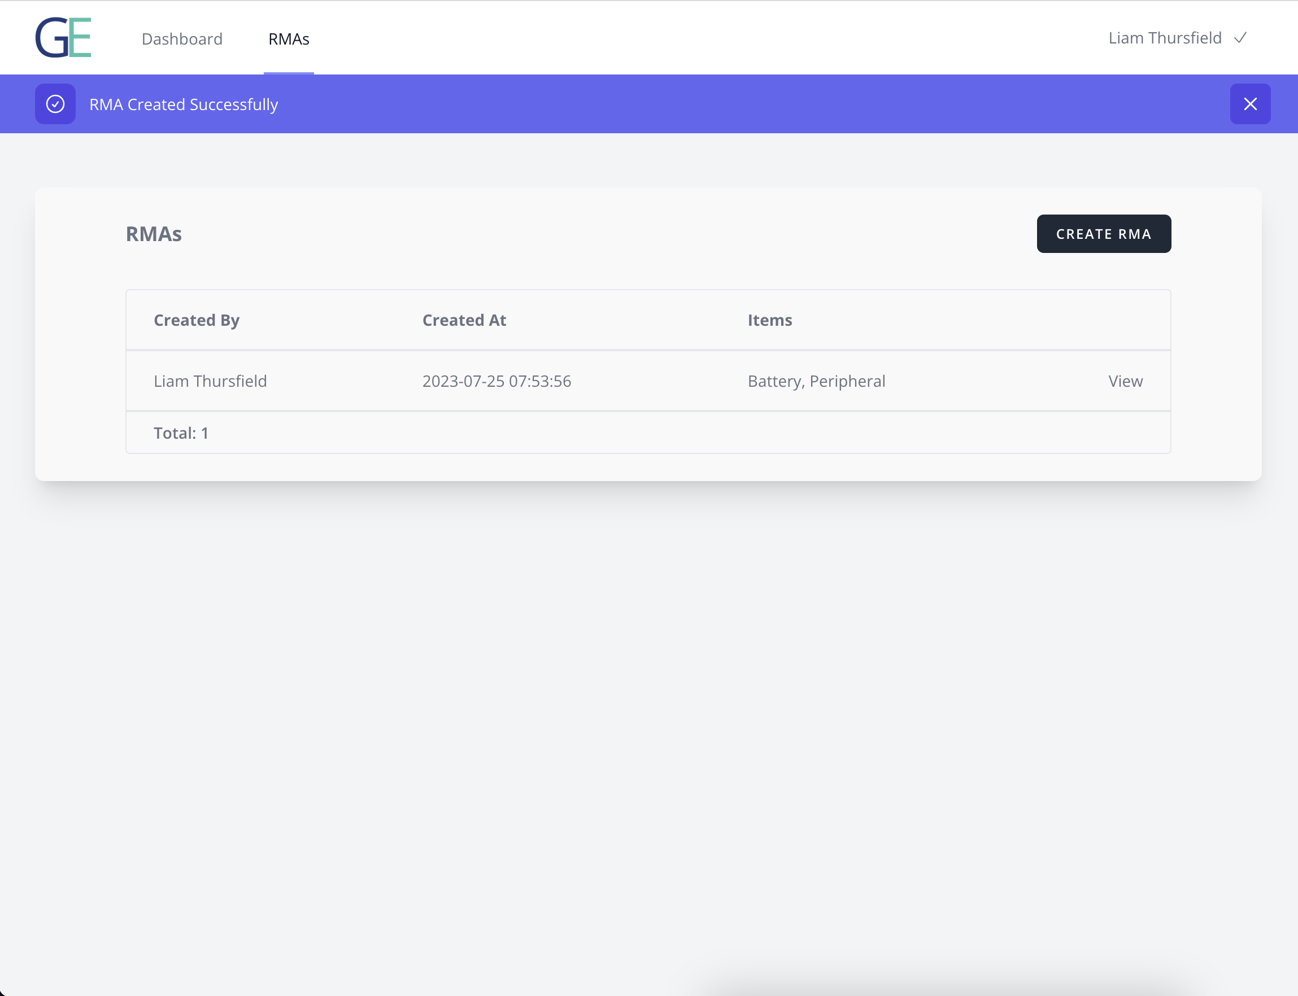
Task: Click the success checkmark circle icon
Action: click(55, 104)
